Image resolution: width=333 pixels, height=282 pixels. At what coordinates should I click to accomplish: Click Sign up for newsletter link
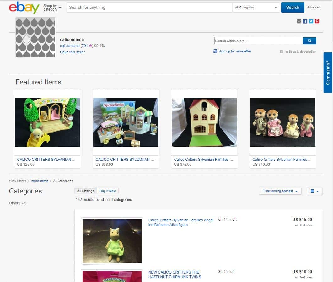(x=235, y=51)
